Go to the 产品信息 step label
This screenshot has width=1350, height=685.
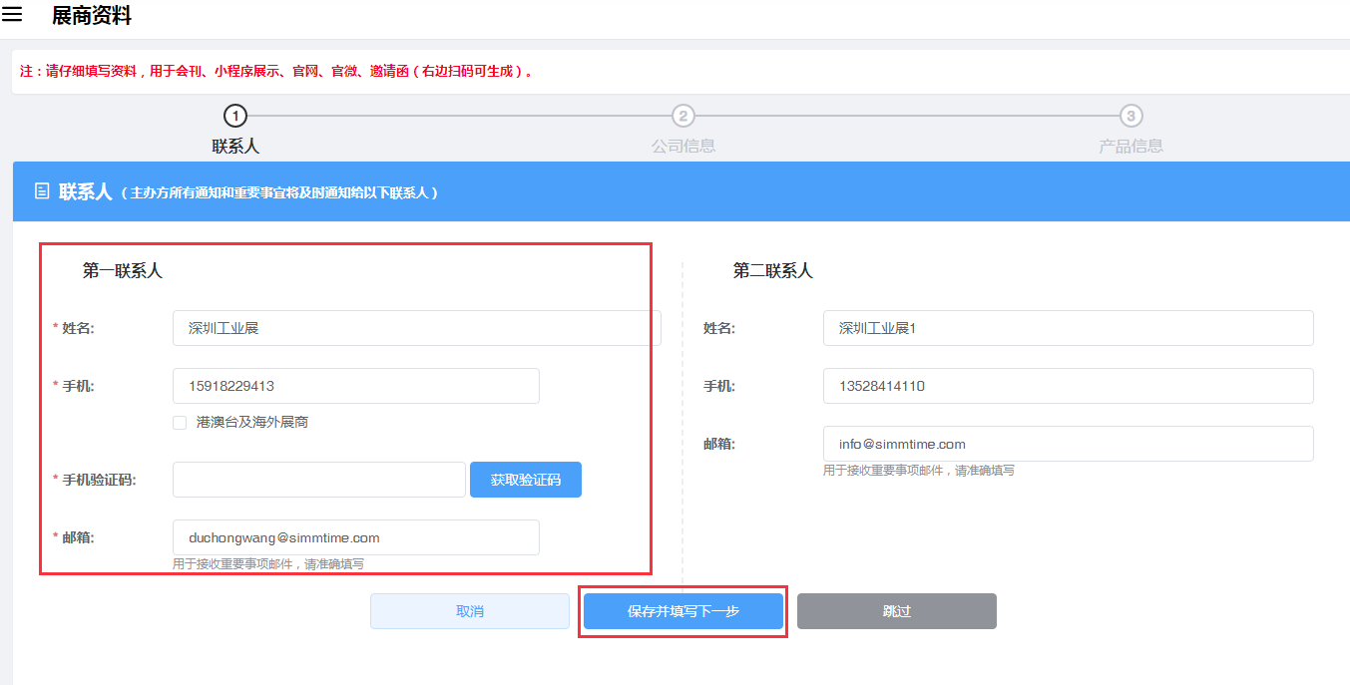pyautogui.click(x=1130, y=146)
